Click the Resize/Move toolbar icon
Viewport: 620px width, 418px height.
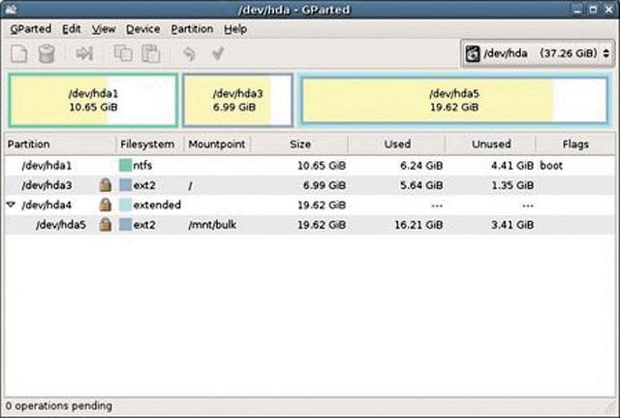(84, 53)
